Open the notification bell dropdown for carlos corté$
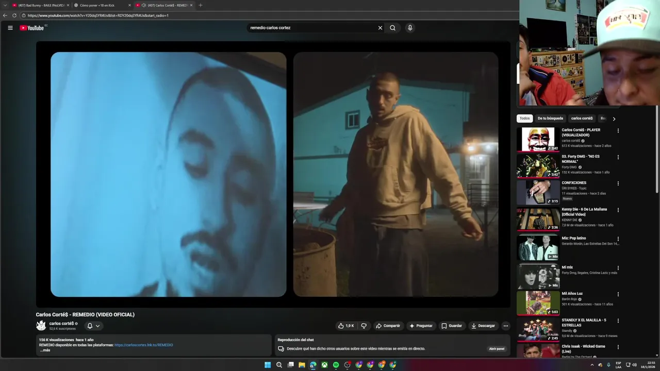Viewport: 660px width, 371px height. [x=93, y=326]
